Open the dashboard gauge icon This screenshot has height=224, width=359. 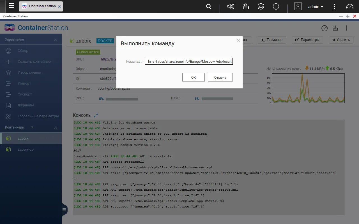coord(350,6)
